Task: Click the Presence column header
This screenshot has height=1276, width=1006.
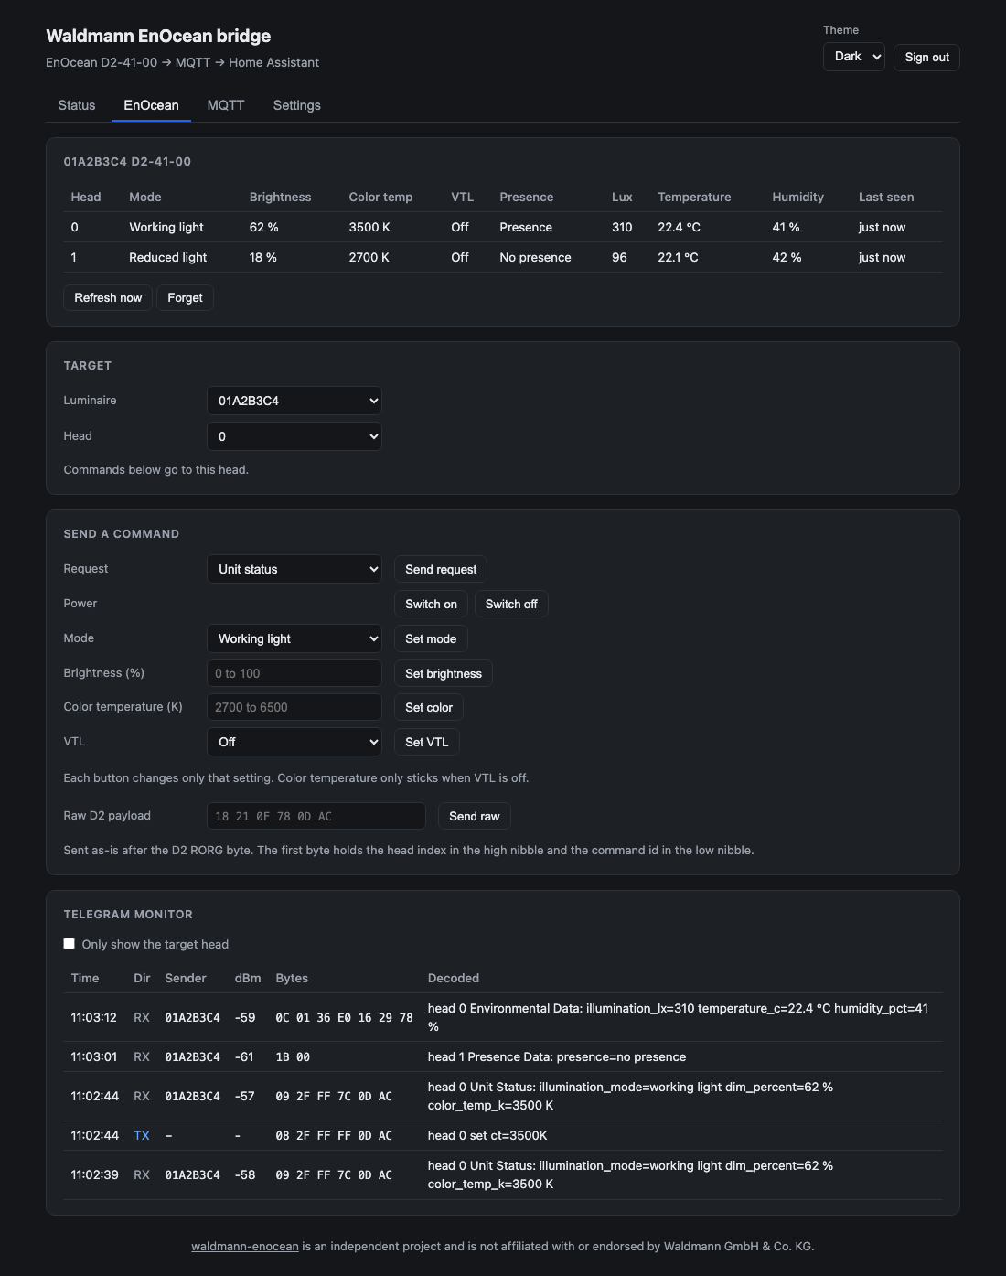Action: point(527,197)
